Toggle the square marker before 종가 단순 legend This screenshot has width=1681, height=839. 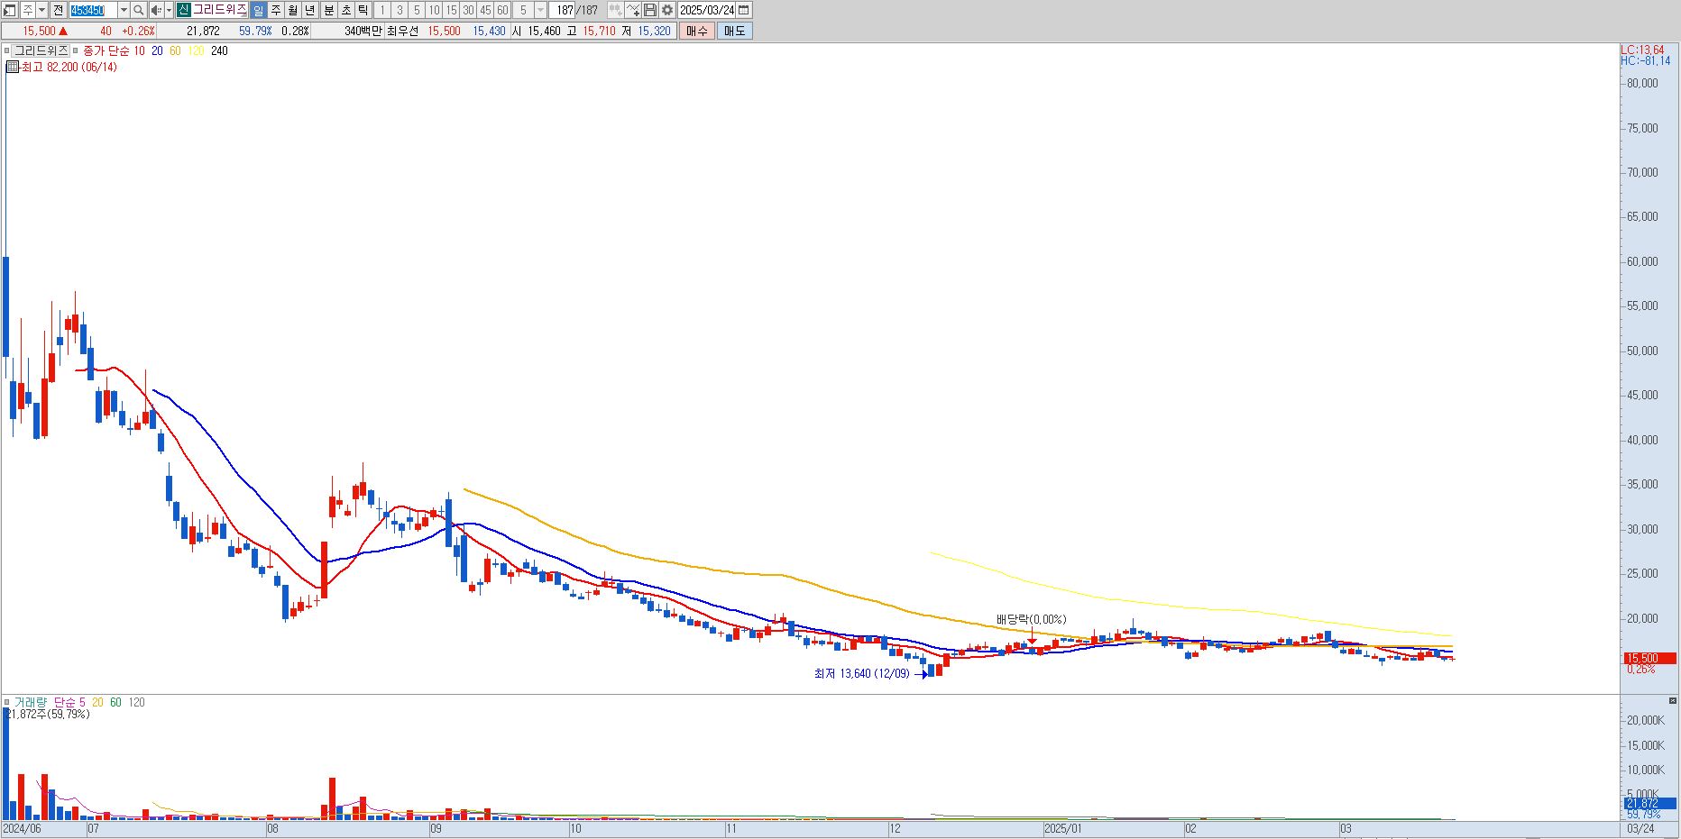(75, 50)
